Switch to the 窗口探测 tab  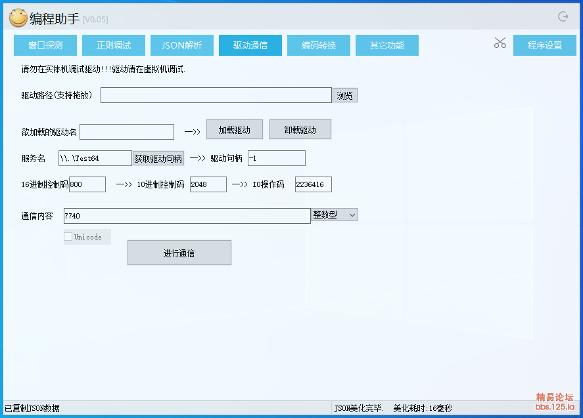pos(45,45)
